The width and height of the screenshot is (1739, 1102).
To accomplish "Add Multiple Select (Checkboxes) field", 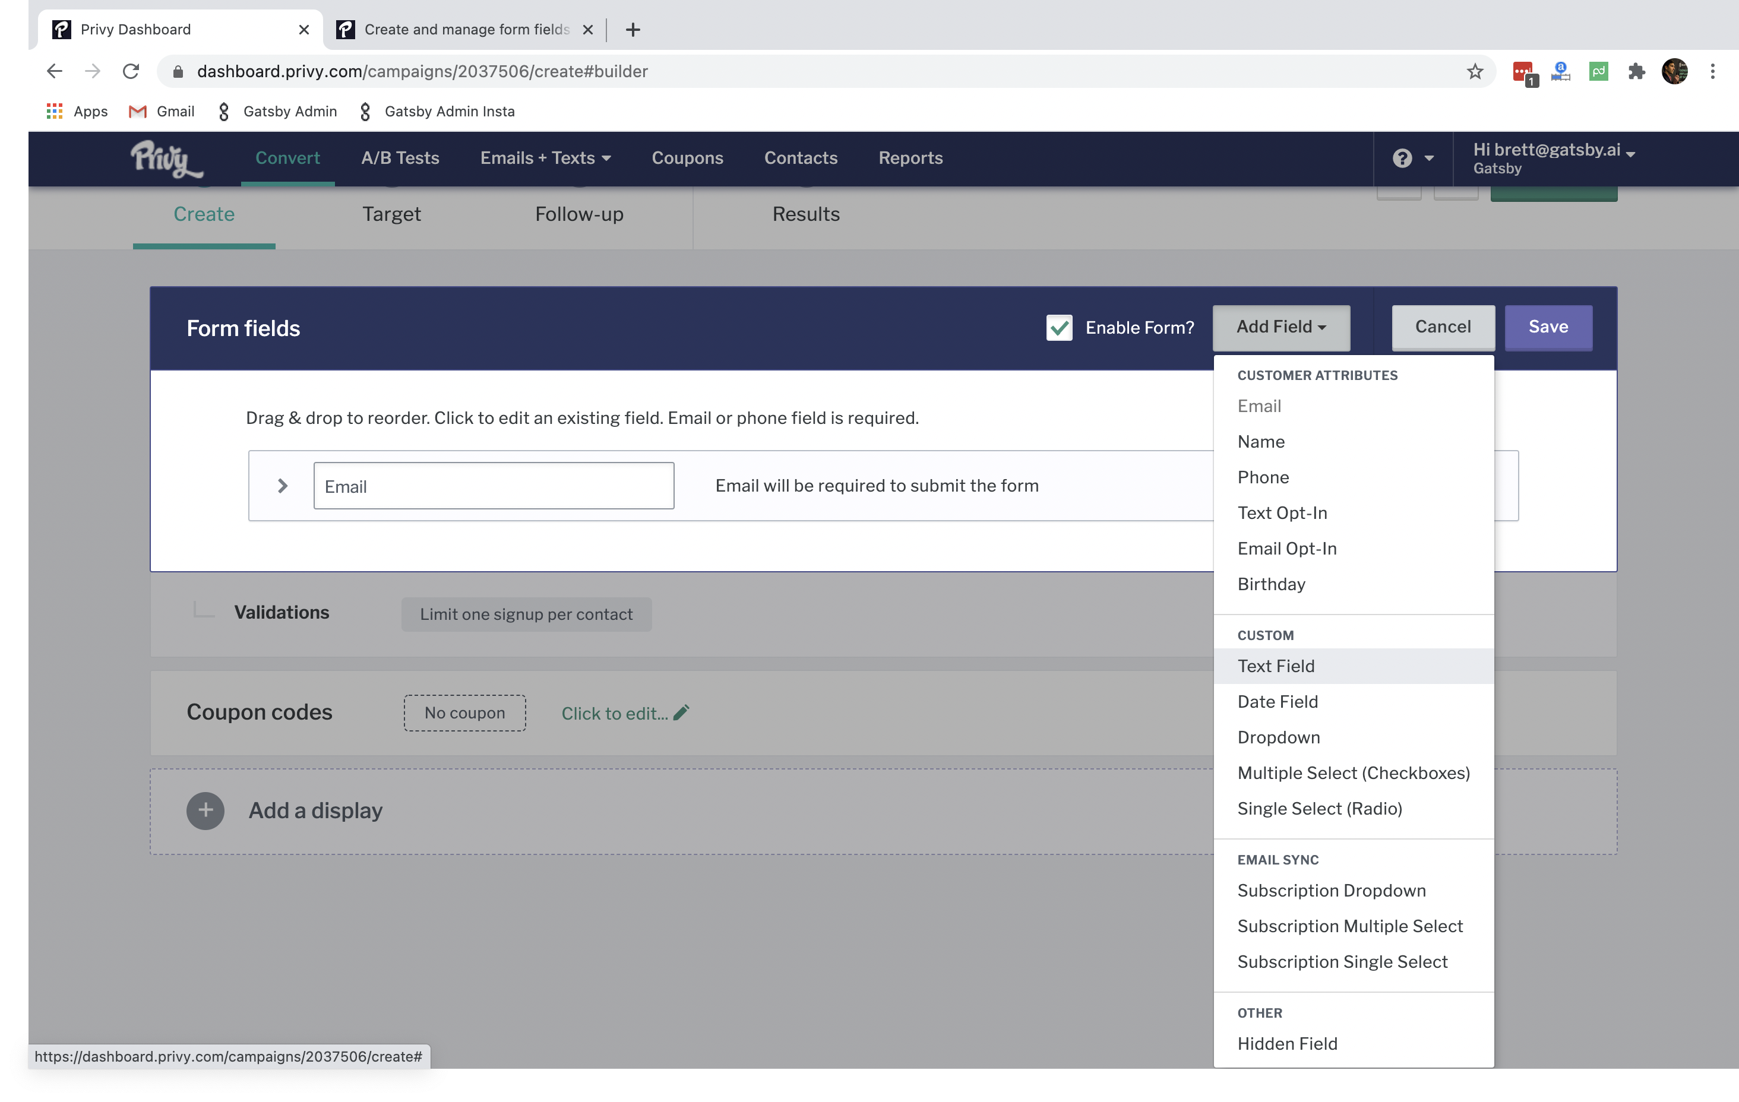I will coord(1354,772).
